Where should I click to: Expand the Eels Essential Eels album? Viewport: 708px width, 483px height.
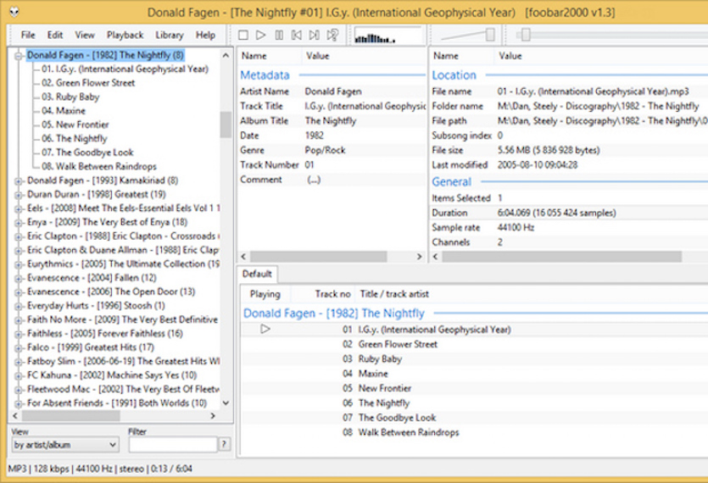tap(19, 209)
